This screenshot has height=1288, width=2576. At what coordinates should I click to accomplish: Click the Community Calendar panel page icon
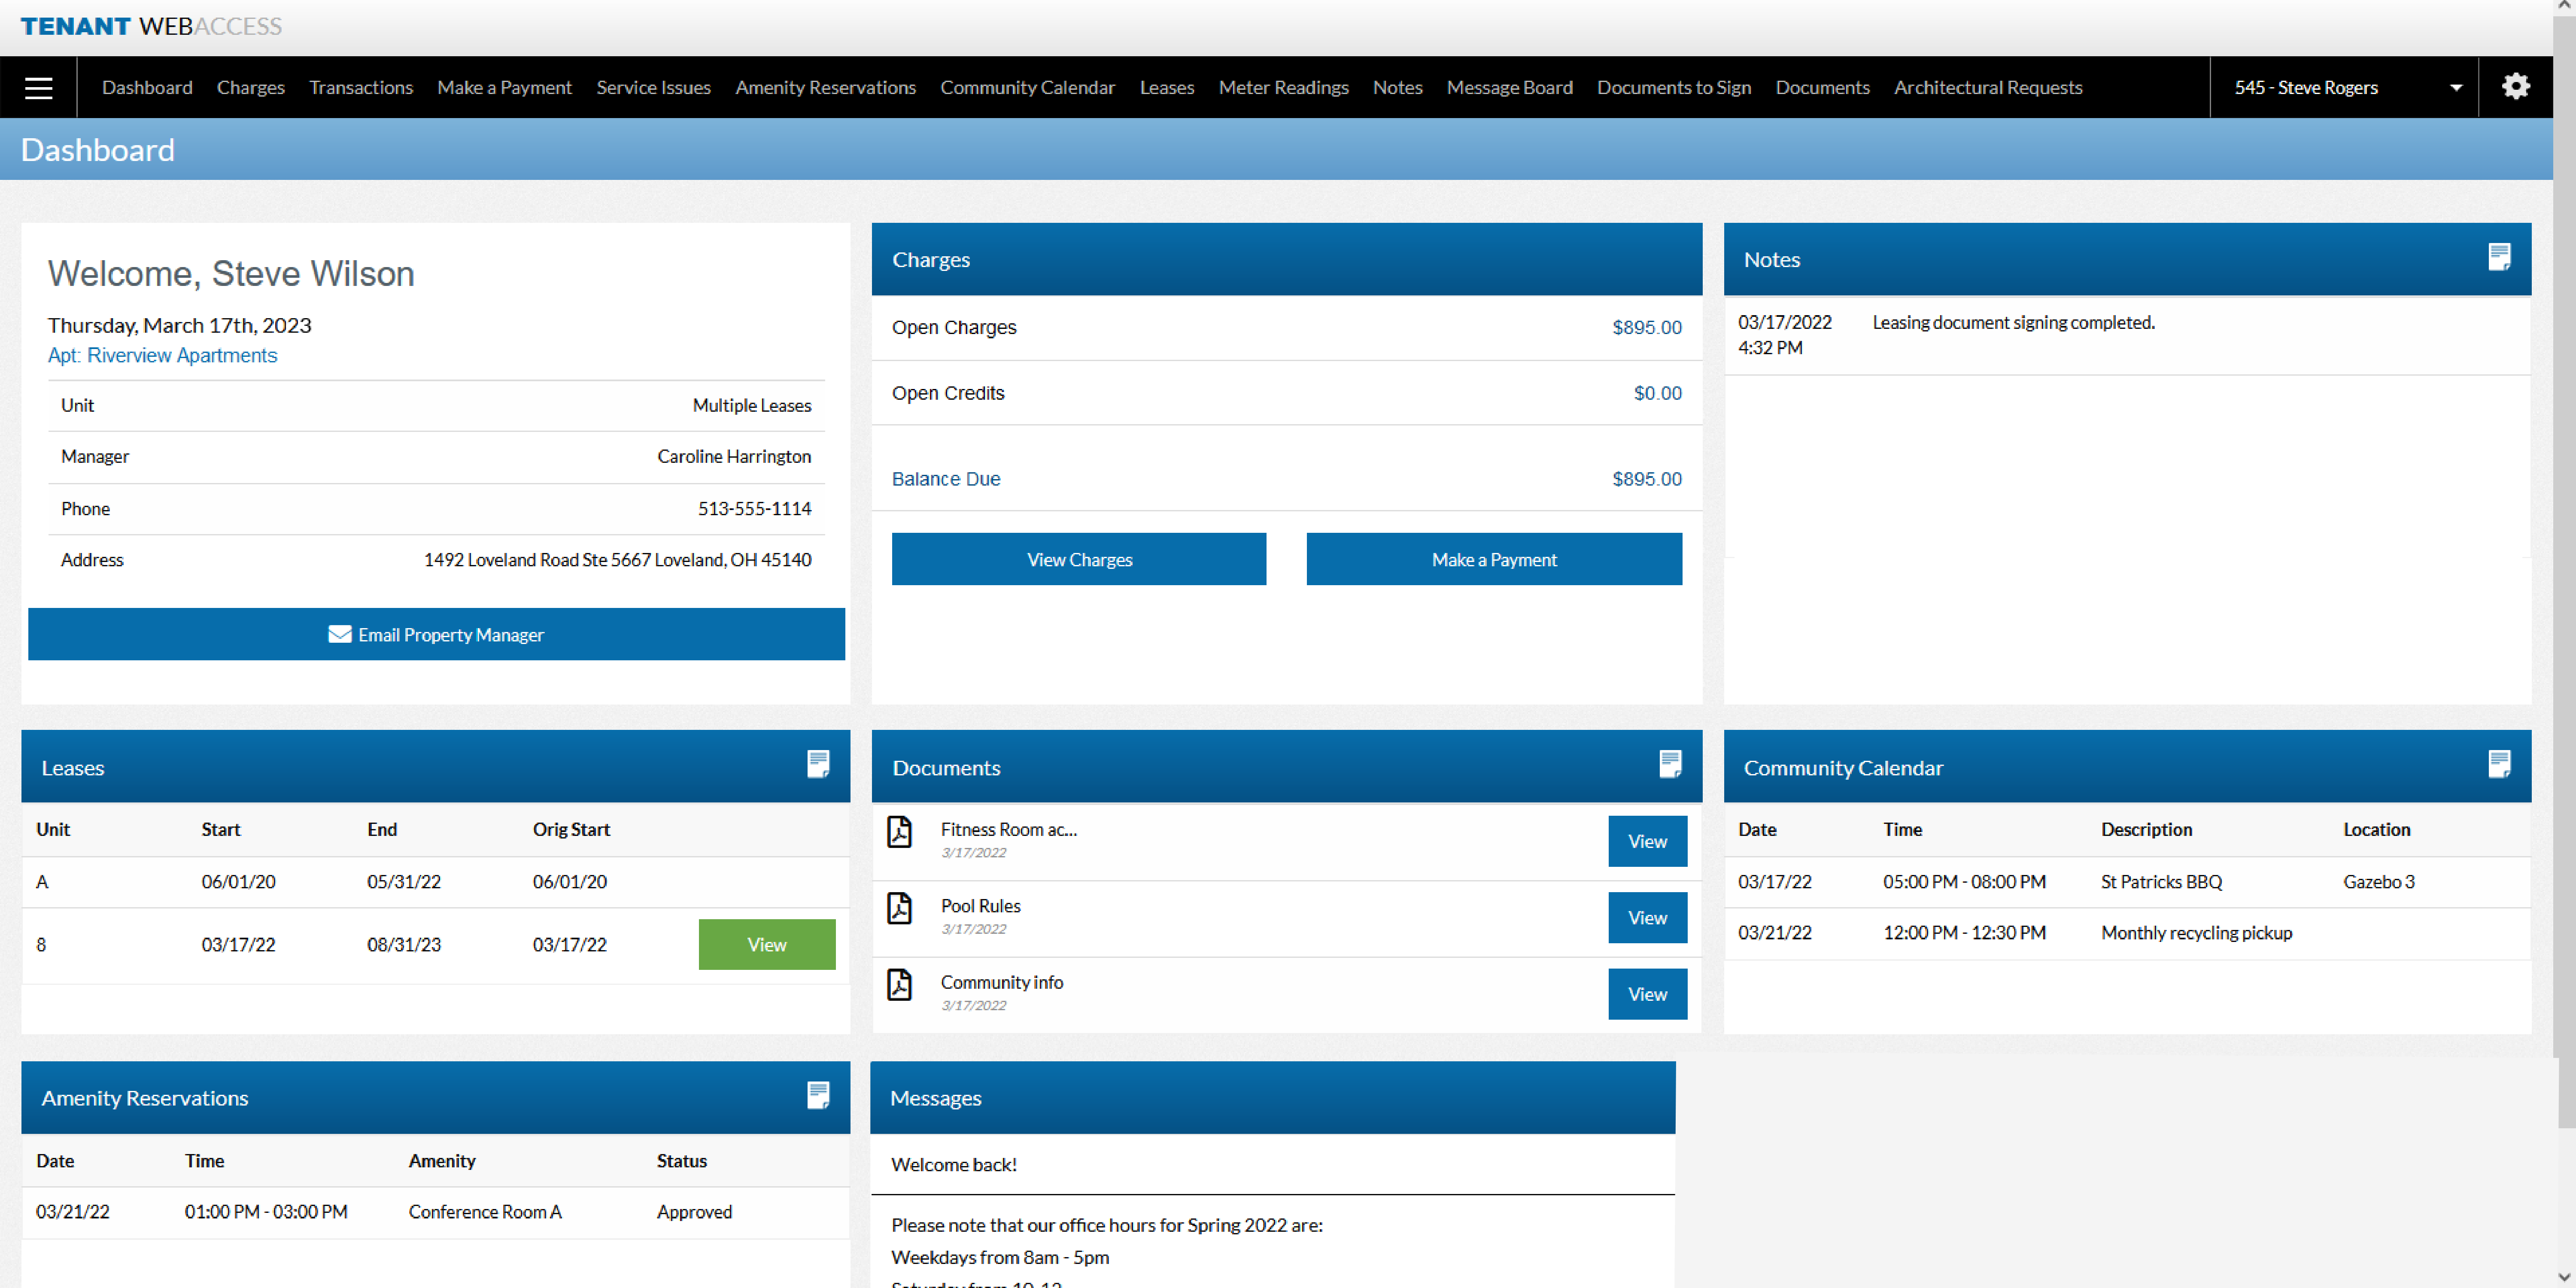2499,765
